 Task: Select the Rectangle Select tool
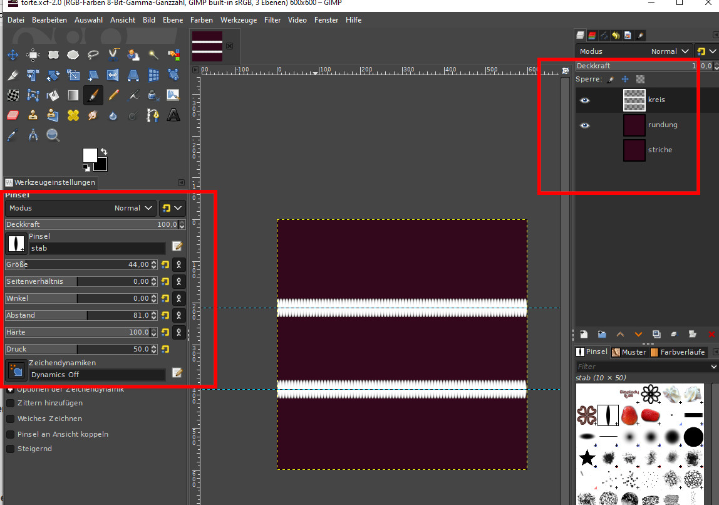pyautogui.click(x=53, y=55)
